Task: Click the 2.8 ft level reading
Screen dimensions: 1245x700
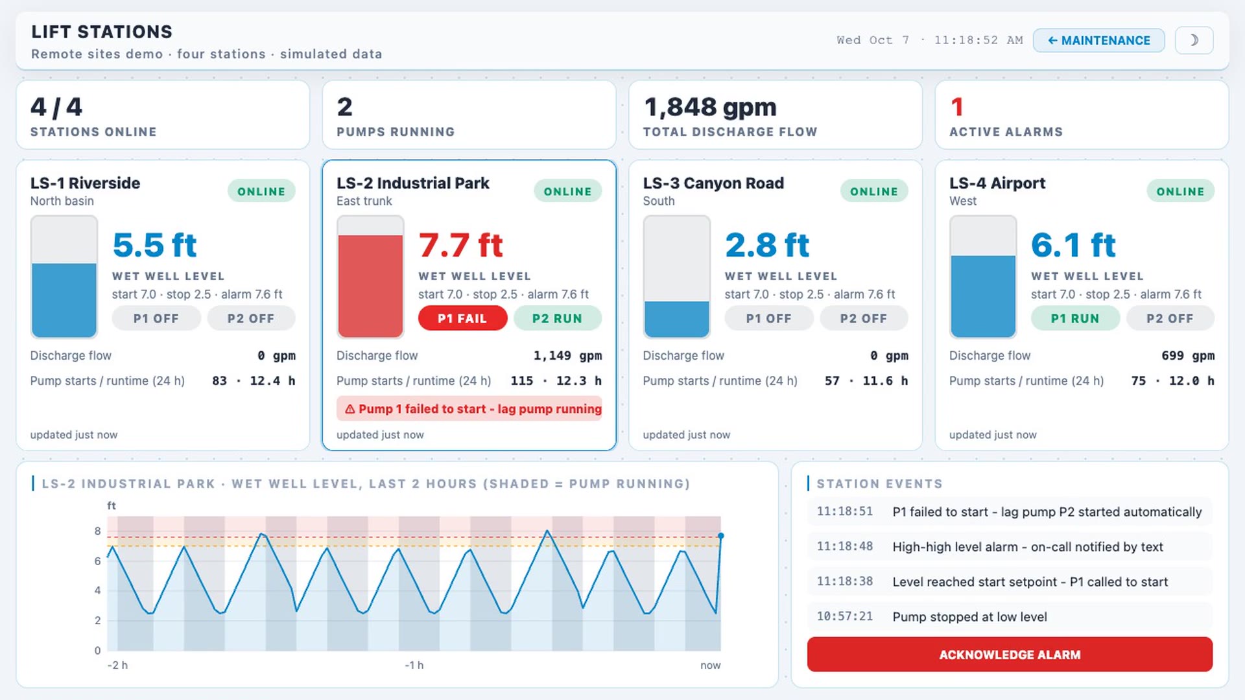Action: point(767,245)
